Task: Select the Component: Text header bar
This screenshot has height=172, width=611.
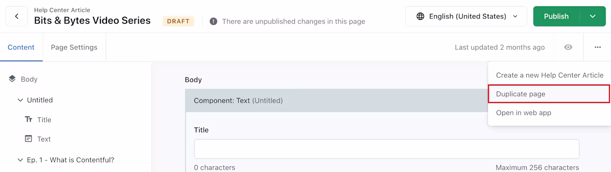Action: tap(337, 100)
